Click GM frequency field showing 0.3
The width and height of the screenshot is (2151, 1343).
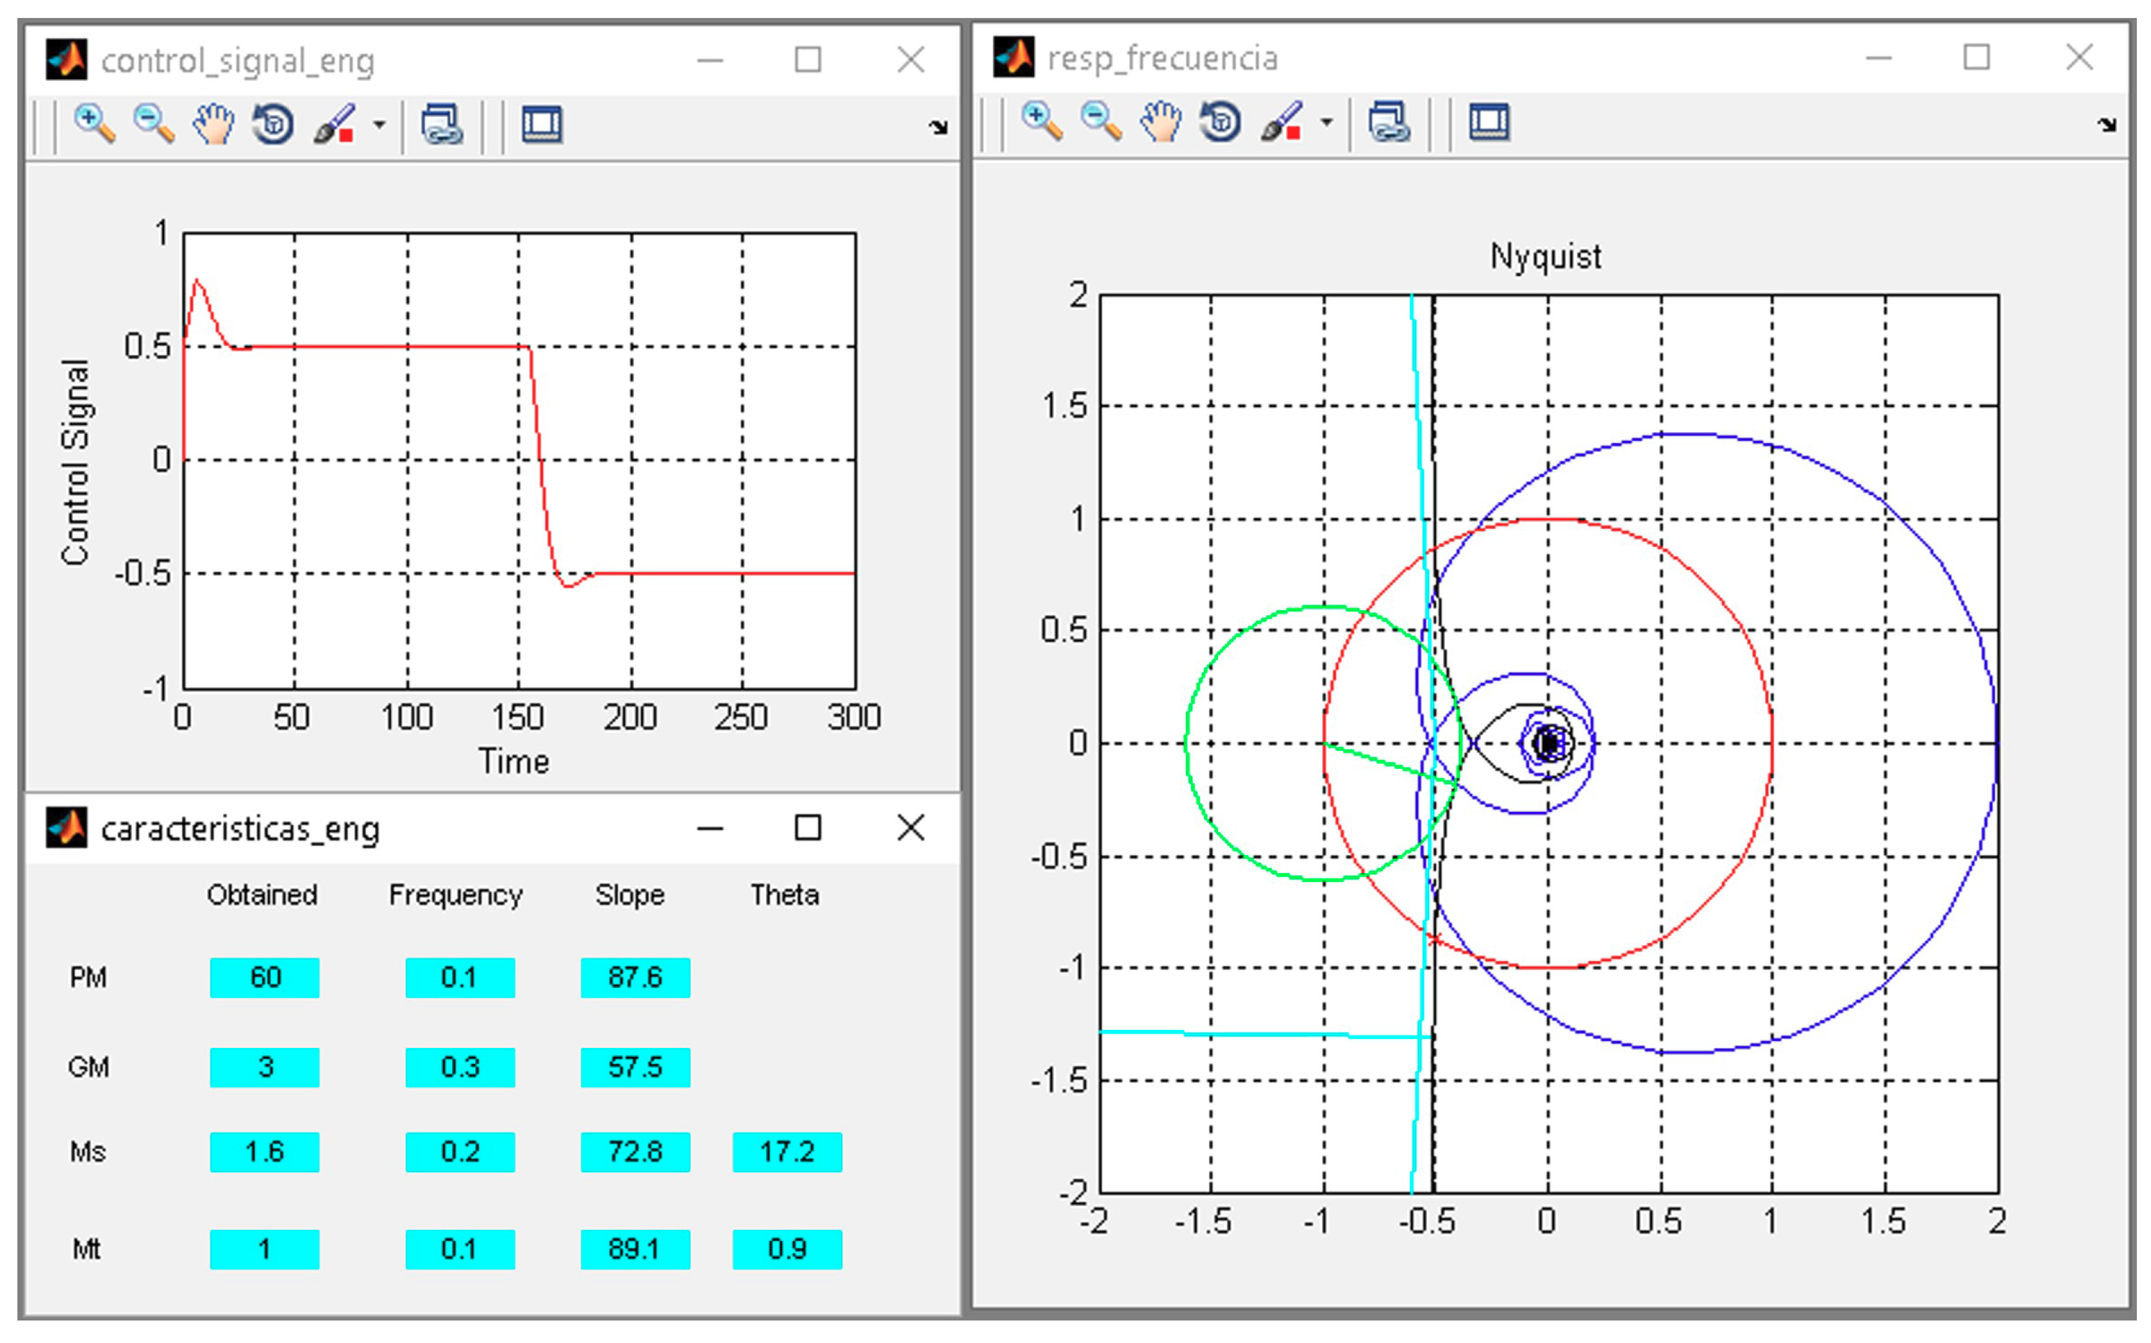click(x=460, y=1066)
